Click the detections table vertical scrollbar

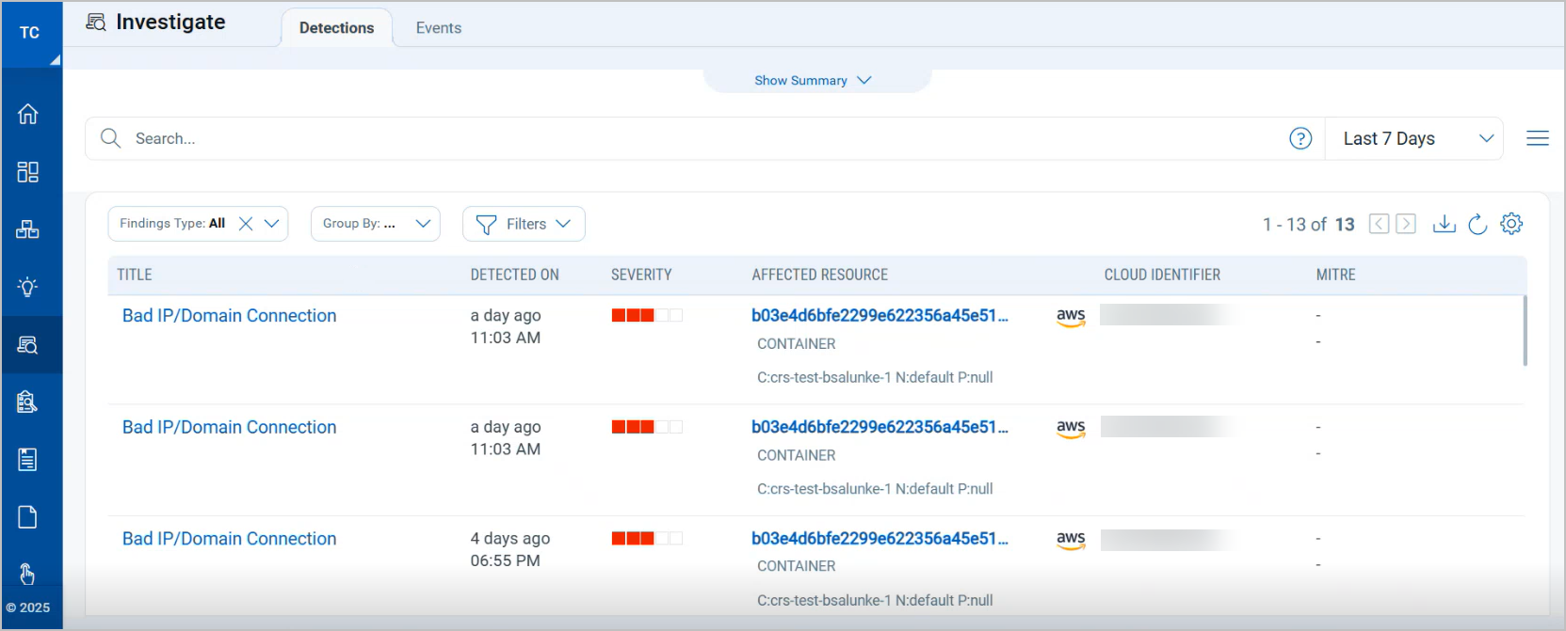(1525, 331)
